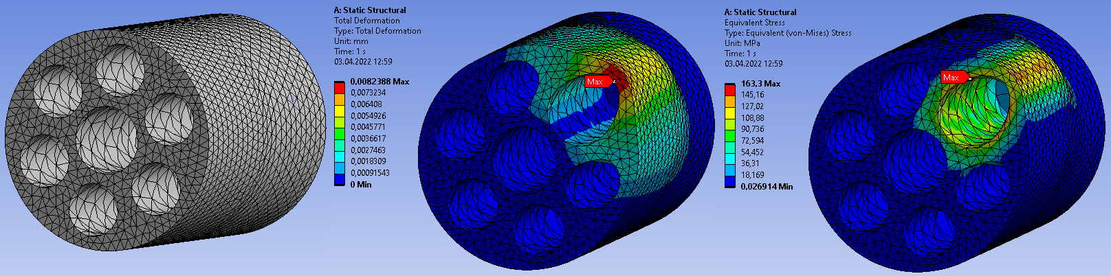Select dark blue band in Total Deformation legend
Viewport: 1111px width, 276px height.
(340, 179)
